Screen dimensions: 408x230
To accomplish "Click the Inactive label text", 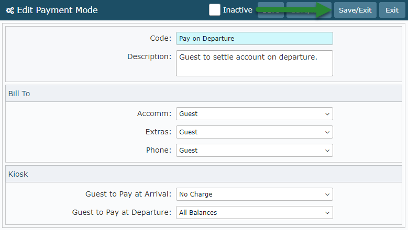I will coord(238,10).
